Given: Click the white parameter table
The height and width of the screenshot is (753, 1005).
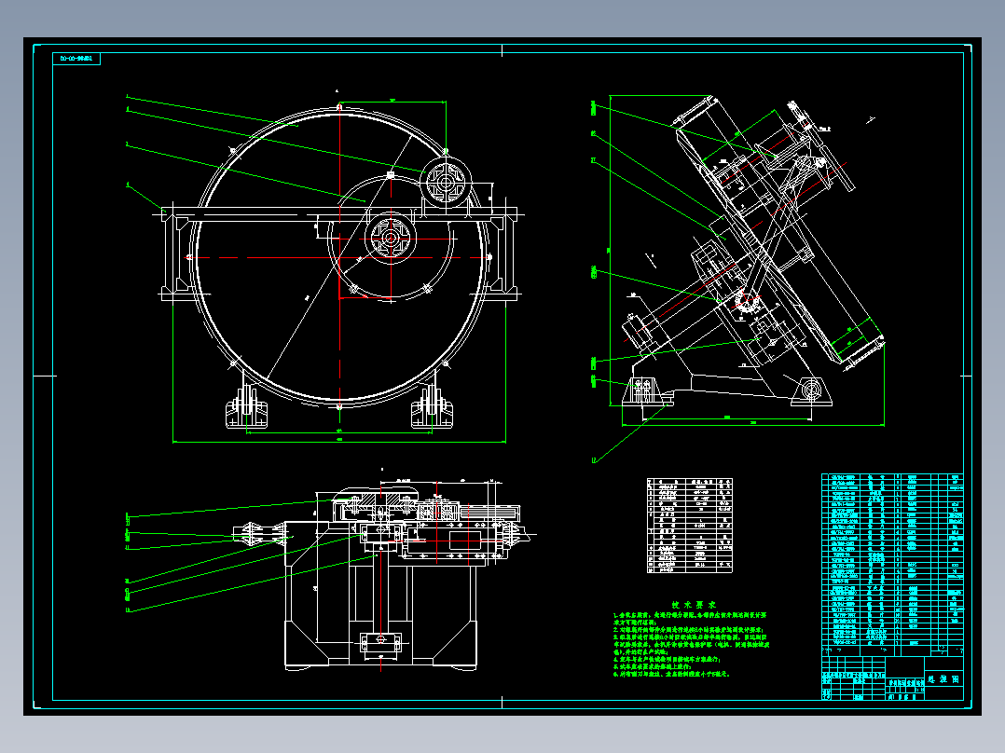Looking at the screenshot, I should coord(690,525).
